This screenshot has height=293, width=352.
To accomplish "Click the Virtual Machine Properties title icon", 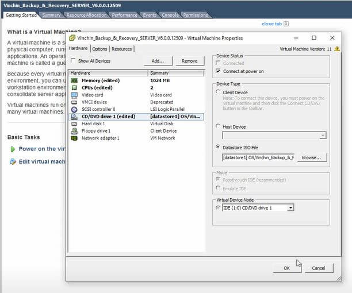I will tap(72, 38).
